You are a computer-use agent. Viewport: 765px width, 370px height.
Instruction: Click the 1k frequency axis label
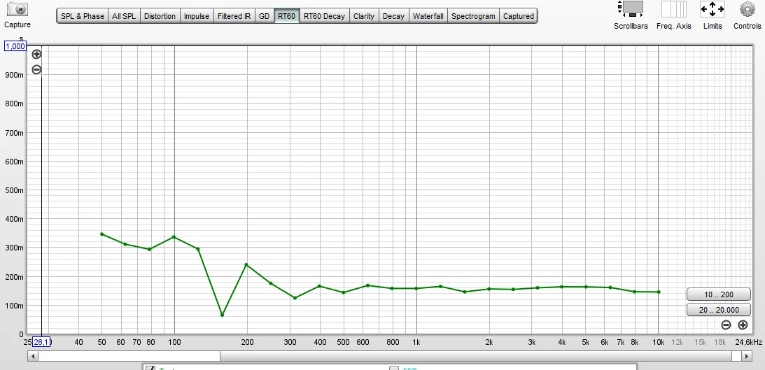pos(416,342)
